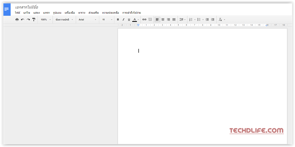This screenshot has width=295, height=147.
Task: Undo the last action
Action: click(22, 20)
